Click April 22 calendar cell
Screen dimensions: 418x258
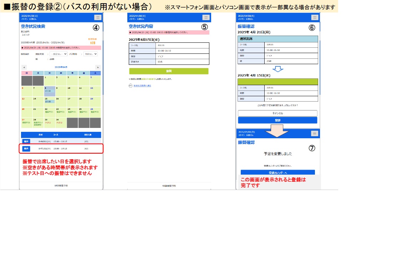50,112
